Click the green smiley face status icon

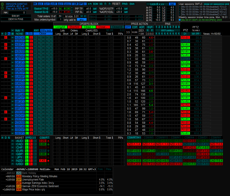pos(3,4)
